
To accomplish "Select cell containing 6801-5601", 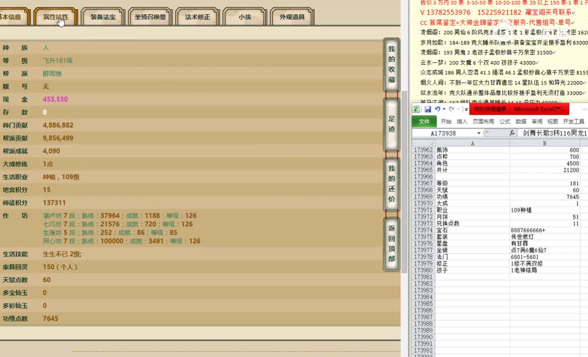I will pos(544,257).
